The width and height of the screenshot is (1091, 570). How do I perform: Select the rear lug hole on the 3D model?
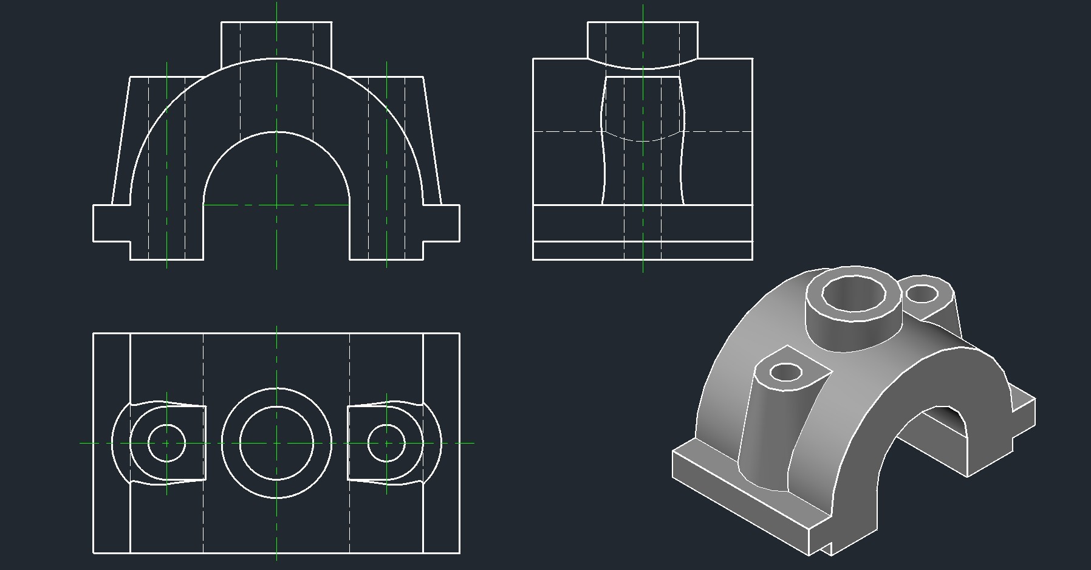coord(922,294)
